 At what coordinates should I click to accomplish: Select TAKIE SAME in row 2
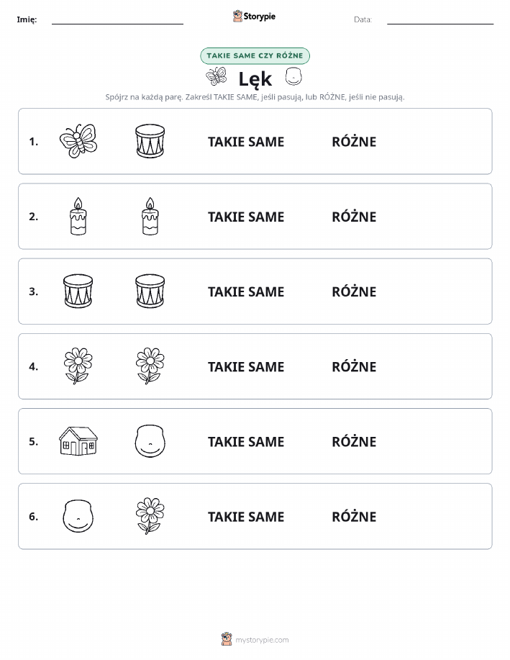pyautogui.click(x=246, y=217)
